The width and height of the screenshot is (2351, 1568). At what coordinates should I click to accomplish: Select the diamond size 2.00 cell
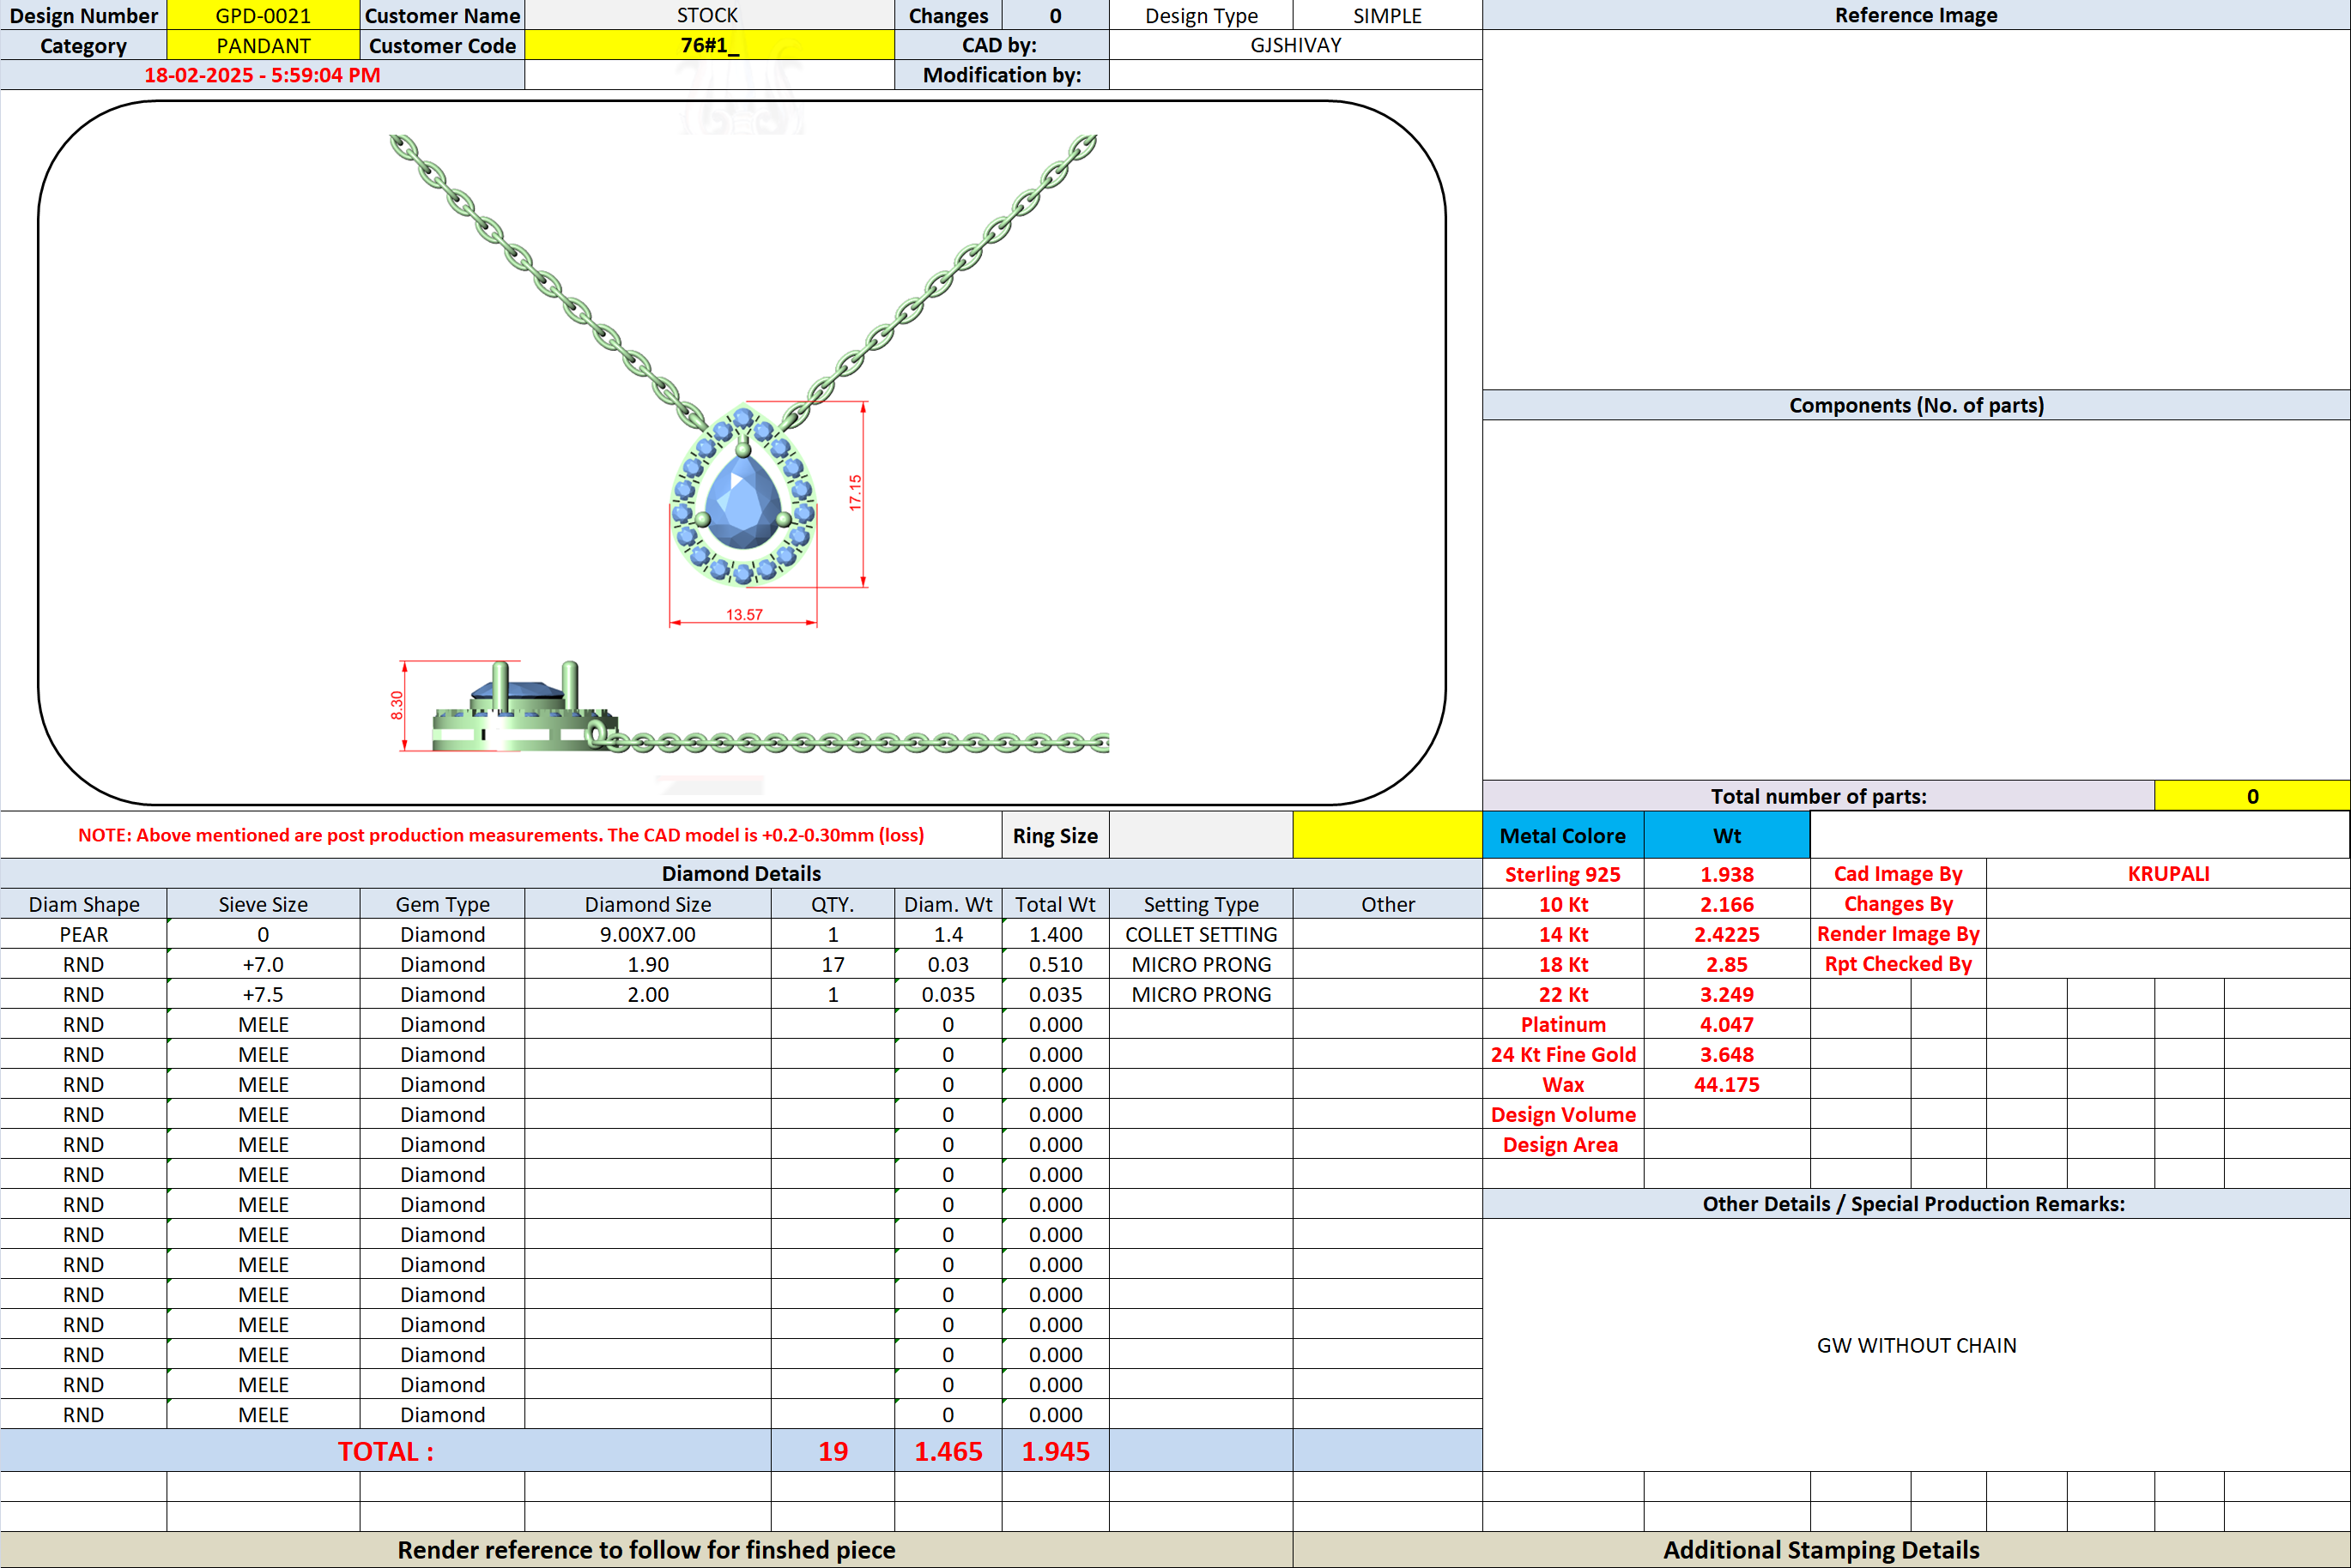[x=647, y=994]
